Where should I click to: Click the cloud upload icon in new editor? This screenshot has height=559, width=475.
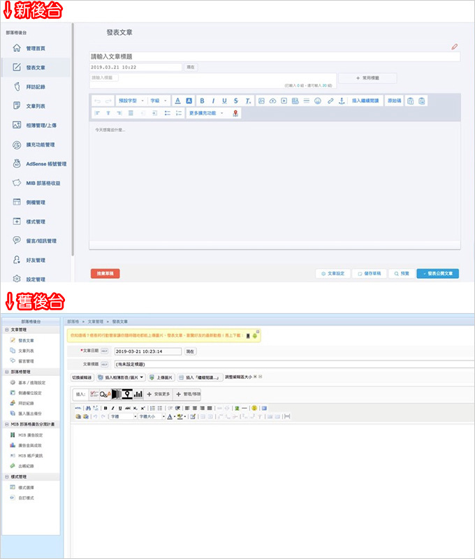pos(272,101)
